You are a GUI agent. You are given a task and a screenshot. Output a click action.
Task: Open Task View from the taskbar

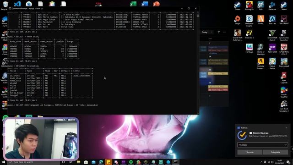coord(71,162)
